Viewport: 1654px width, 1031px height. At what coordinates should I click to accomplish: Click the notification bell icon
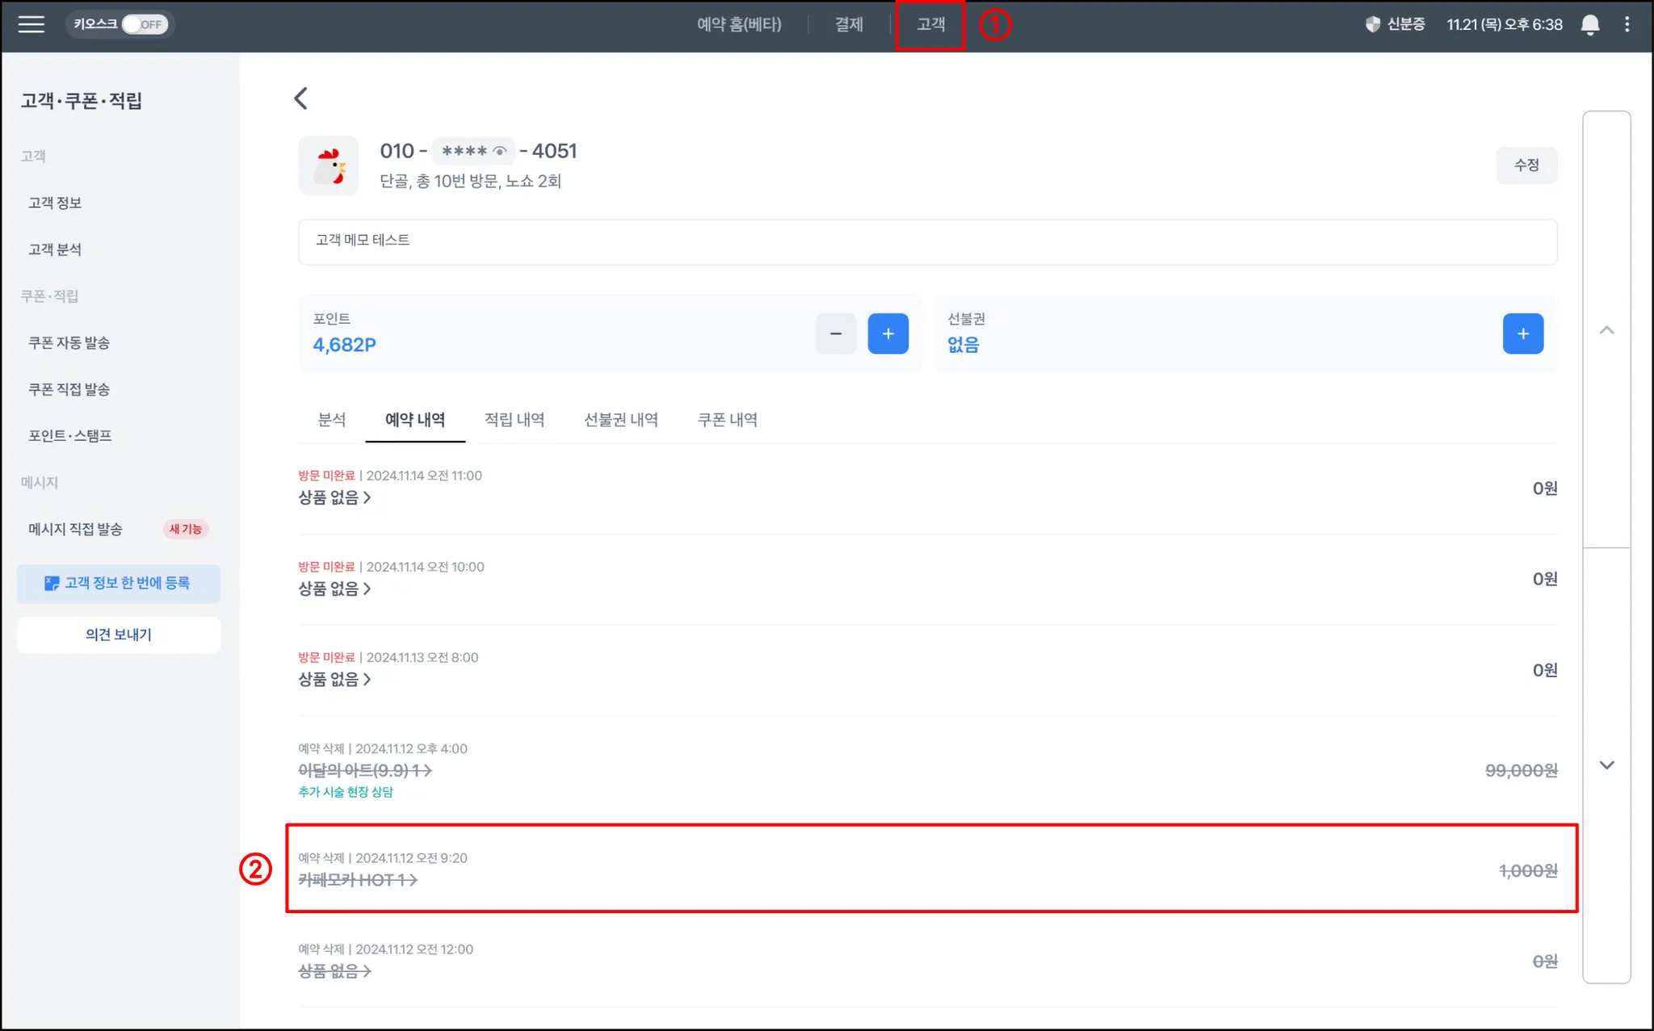1589,24
